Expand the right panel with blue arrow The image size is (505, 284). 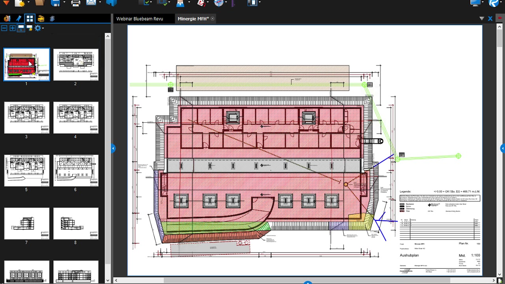point(503,148)
